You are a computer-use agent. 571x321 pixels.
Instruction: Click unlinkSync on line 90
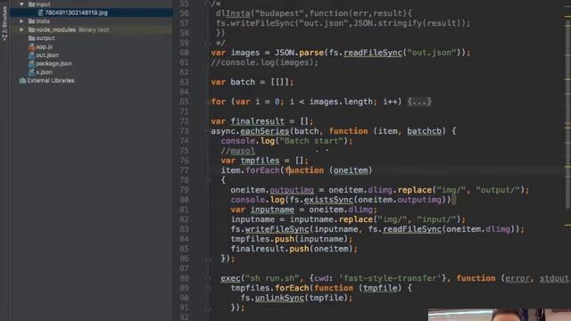(279, 298)
